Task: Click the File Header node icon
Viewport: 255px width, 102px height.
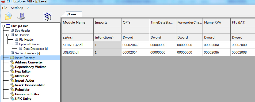Action: point(16,40)
